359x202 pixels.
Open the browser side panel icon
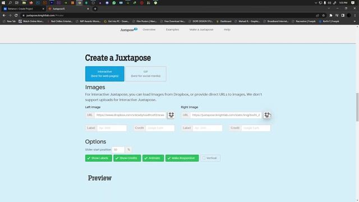(x=343, y=15)
